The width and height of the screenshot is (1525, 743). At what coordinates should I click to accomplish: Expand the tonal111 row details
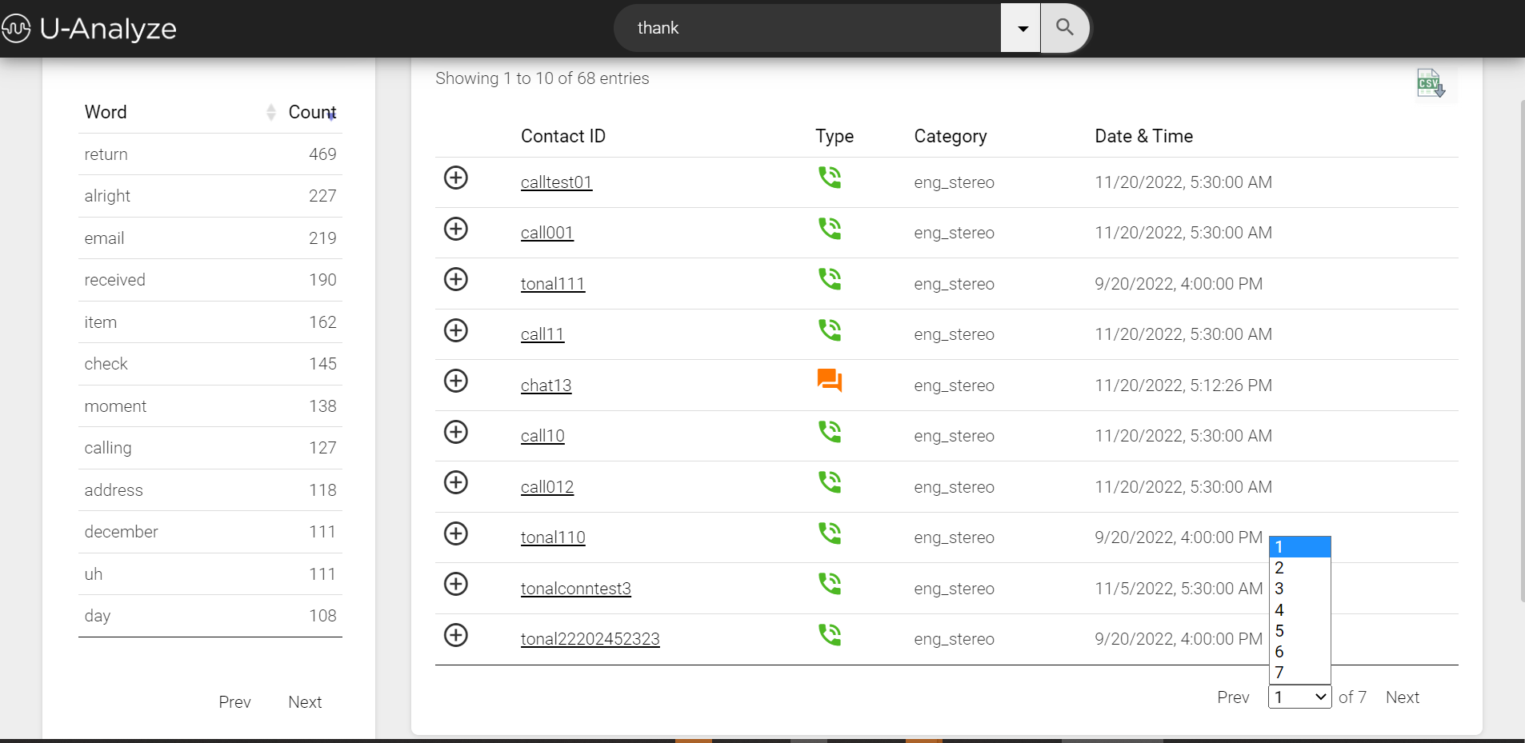456,279
